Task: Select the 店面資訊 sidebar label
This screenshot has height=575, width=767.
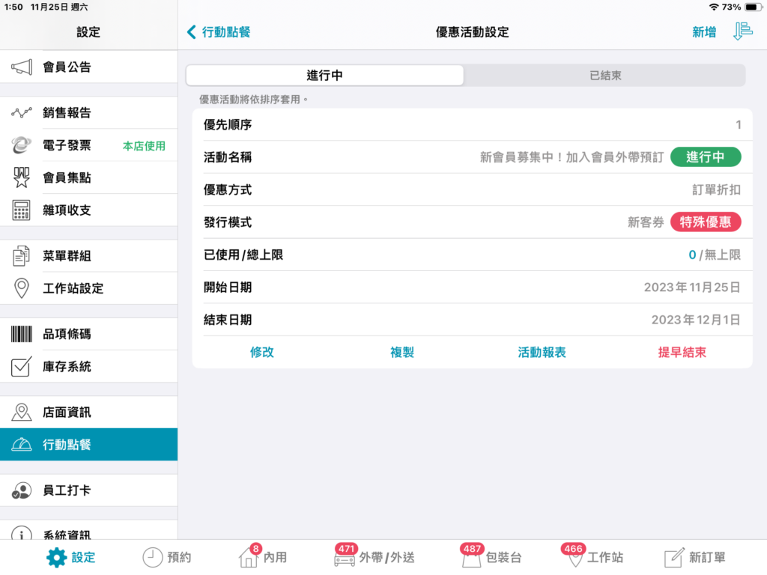Action: pyautogui.click(x=67, y=413)
